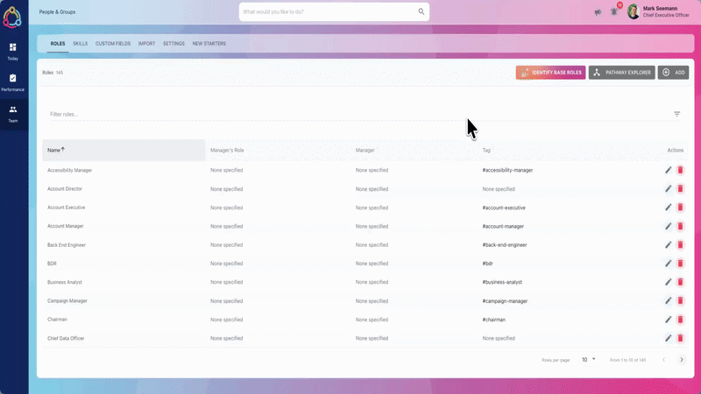This screenshot has width=701, height=394.
Task: Click the Tag column header
Action: pyautogui.click(x=486, y=150)
